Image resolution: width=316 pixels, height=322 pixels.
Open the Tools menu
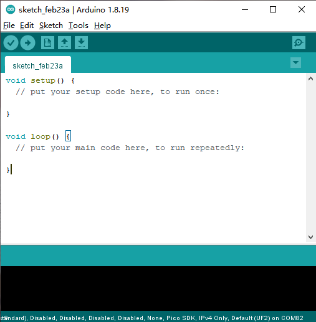(x=79, y=26)
